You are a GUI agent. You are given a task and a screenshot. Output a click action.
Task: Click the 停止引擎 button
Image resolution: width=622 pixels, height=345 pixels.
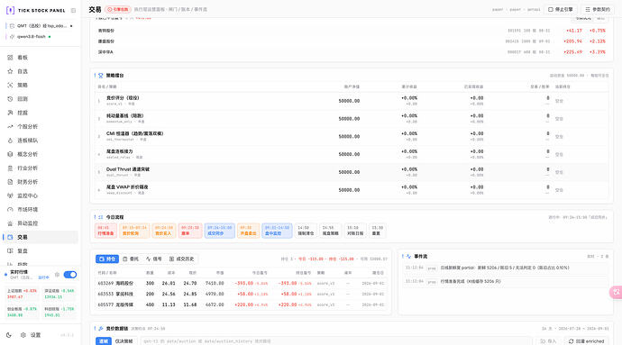tap(560, 10)
